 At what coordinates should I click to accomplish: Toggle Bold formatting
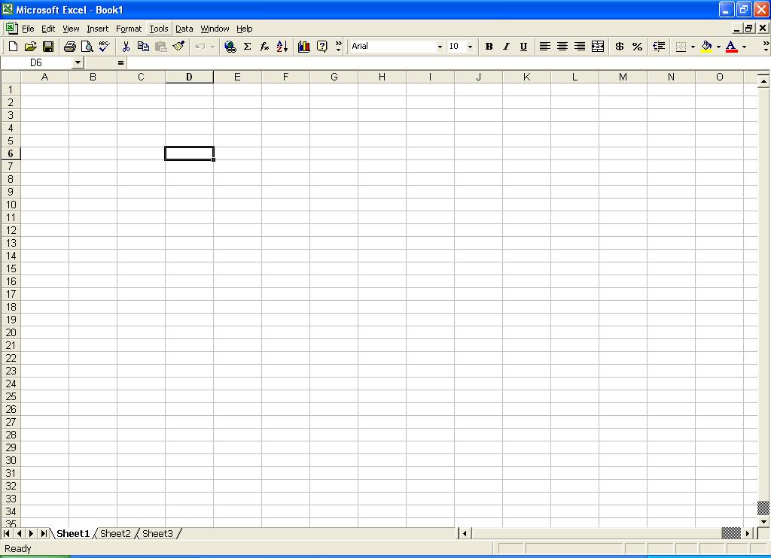pyautogui.click(x=489, y=47)
